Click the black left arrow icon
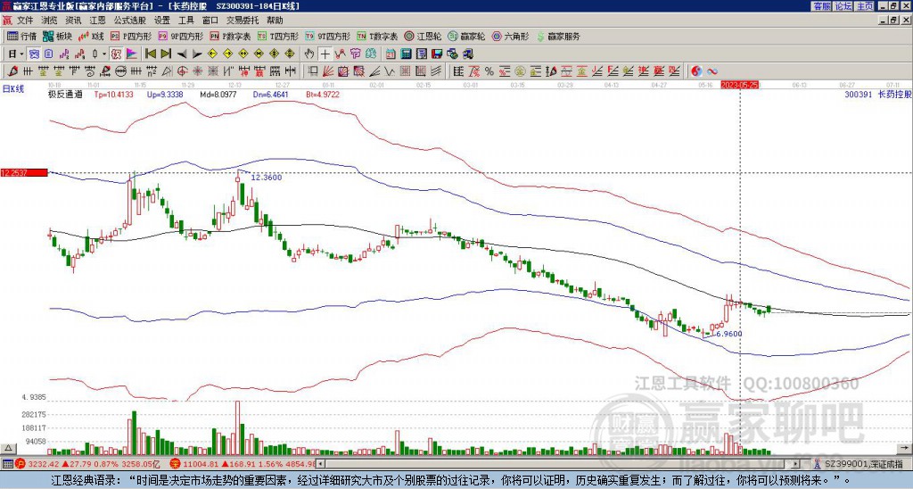913x489 pixels. coord(182,54)
